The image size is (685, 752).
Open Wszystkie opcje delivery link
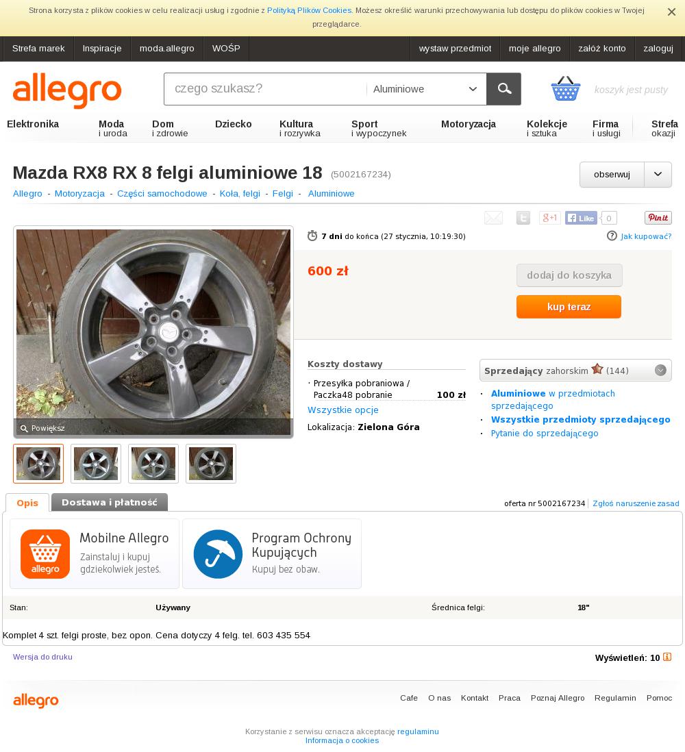click(343, 410)
